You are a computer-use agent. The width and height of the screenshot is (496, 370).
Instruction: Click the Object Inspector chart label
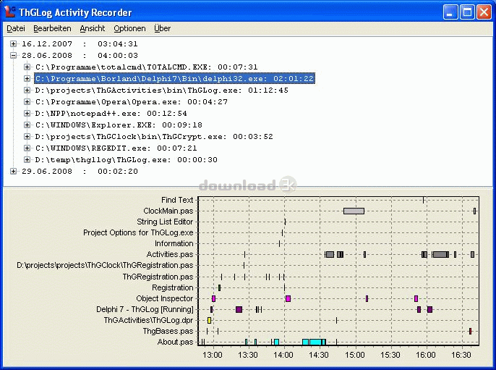pyautogui.click(x=165, y=298)
